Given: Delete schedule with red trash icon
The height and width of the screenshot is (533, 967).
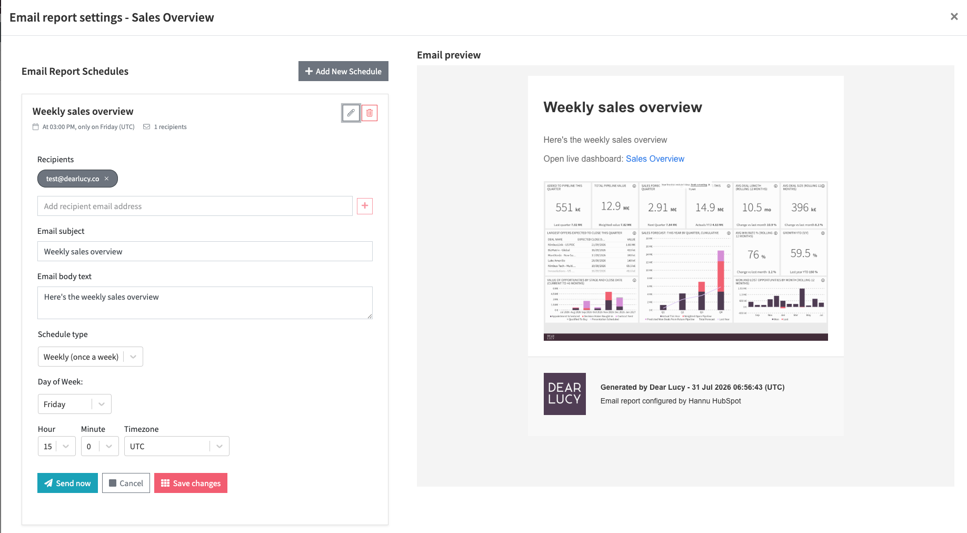Looking at the screenshot, I should [x=370, y=113].
